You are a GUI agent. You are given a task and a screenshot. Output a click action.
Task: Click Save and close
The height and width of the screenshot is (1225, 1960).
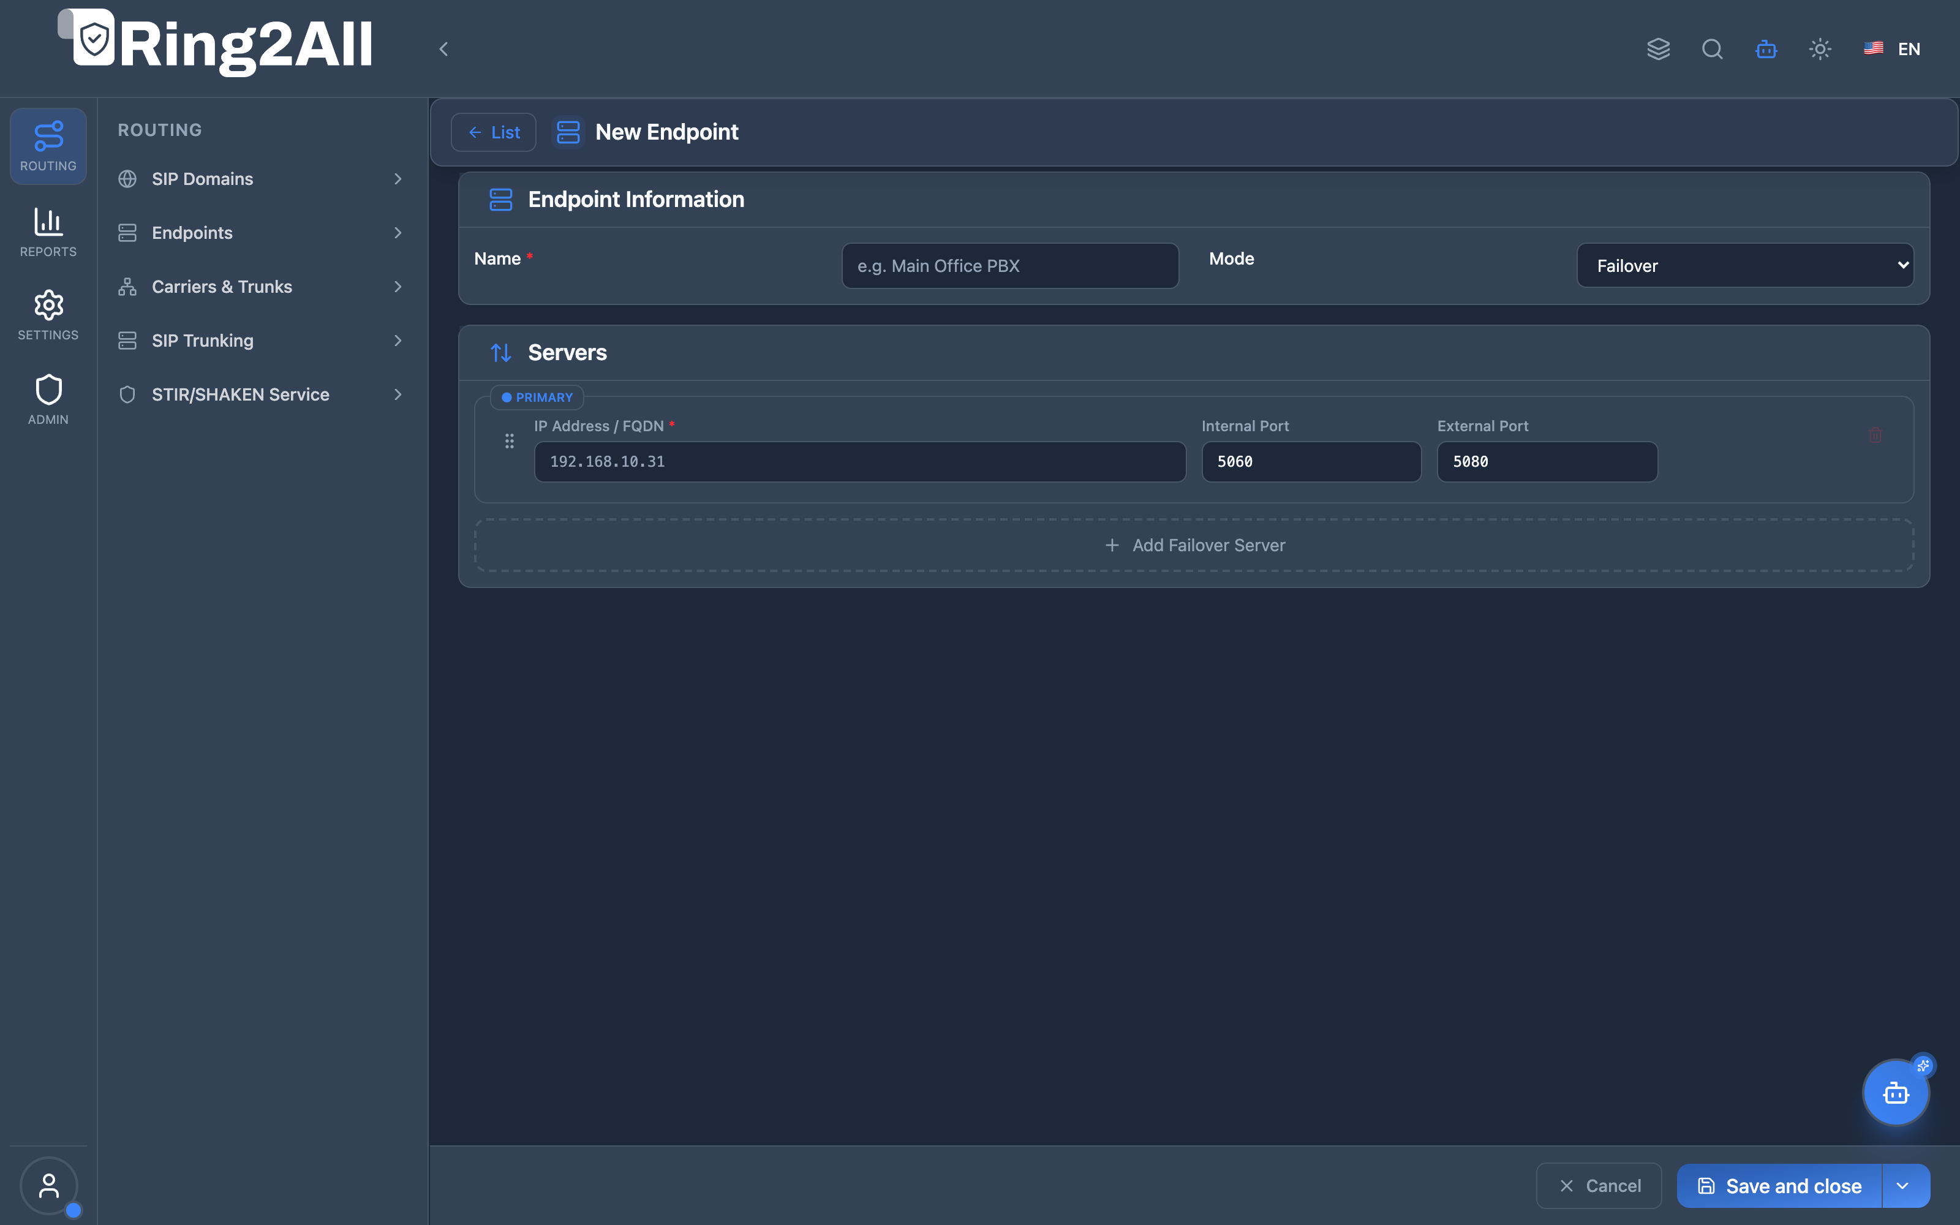[x=1779, y=1186]
